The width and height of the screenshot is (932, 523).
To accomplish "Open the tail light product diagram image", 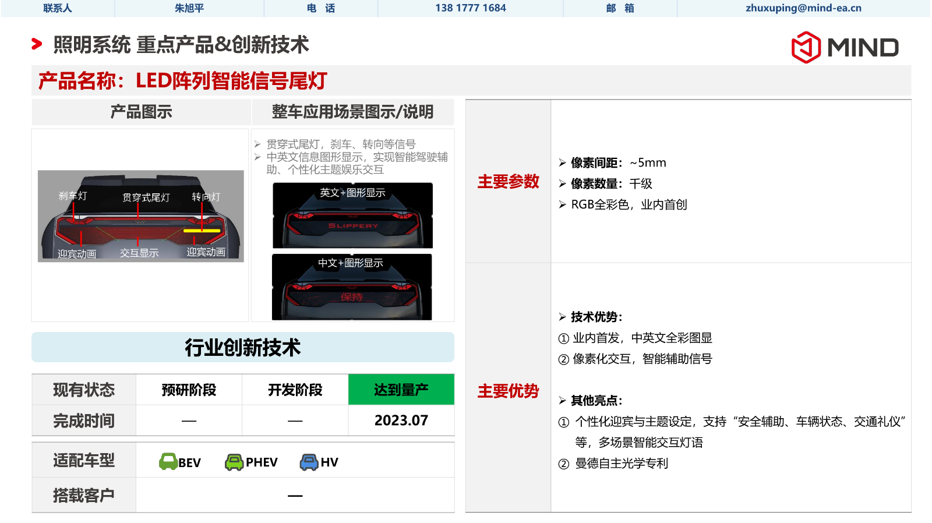I will point(141,216).
